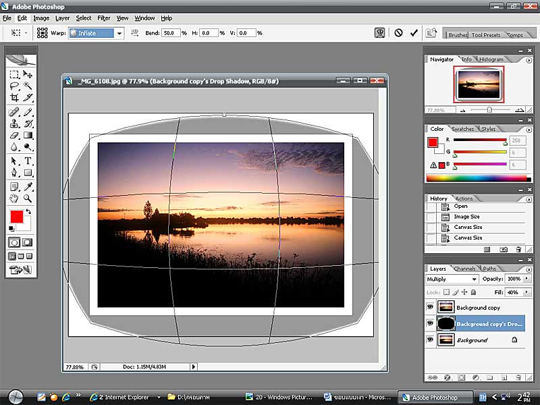This screenshot has height=405, width=540.
Task: Open the Navigator panel options menu
Action: [x=529, y=60]
